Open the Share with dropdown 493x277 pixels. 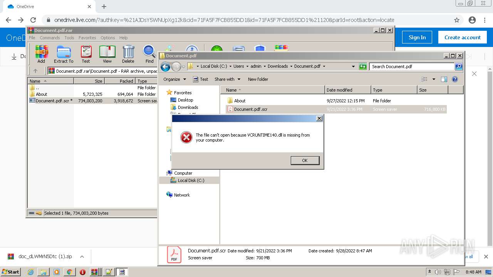click(228, 79)
